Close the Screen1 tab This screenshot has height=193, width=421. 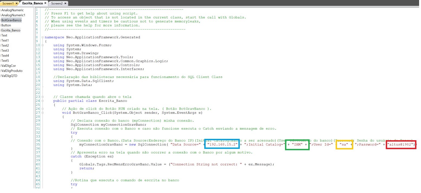click(x=17, y=4)
